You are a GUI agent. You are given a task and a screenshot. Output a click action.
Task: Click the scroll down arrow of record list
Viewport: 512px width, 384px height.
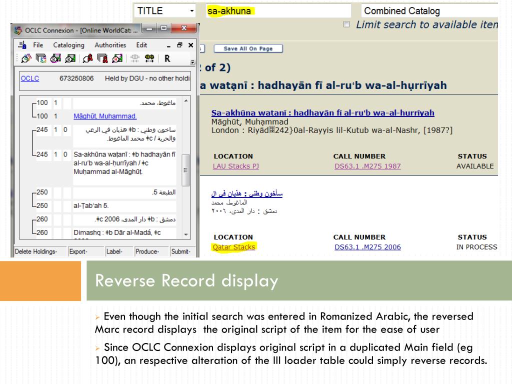coord(186,234)
